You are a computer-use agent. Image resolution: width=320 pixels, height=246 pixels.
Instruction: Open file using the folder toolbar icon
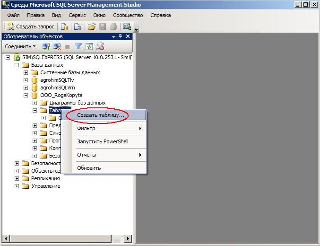tap(91, 26)
